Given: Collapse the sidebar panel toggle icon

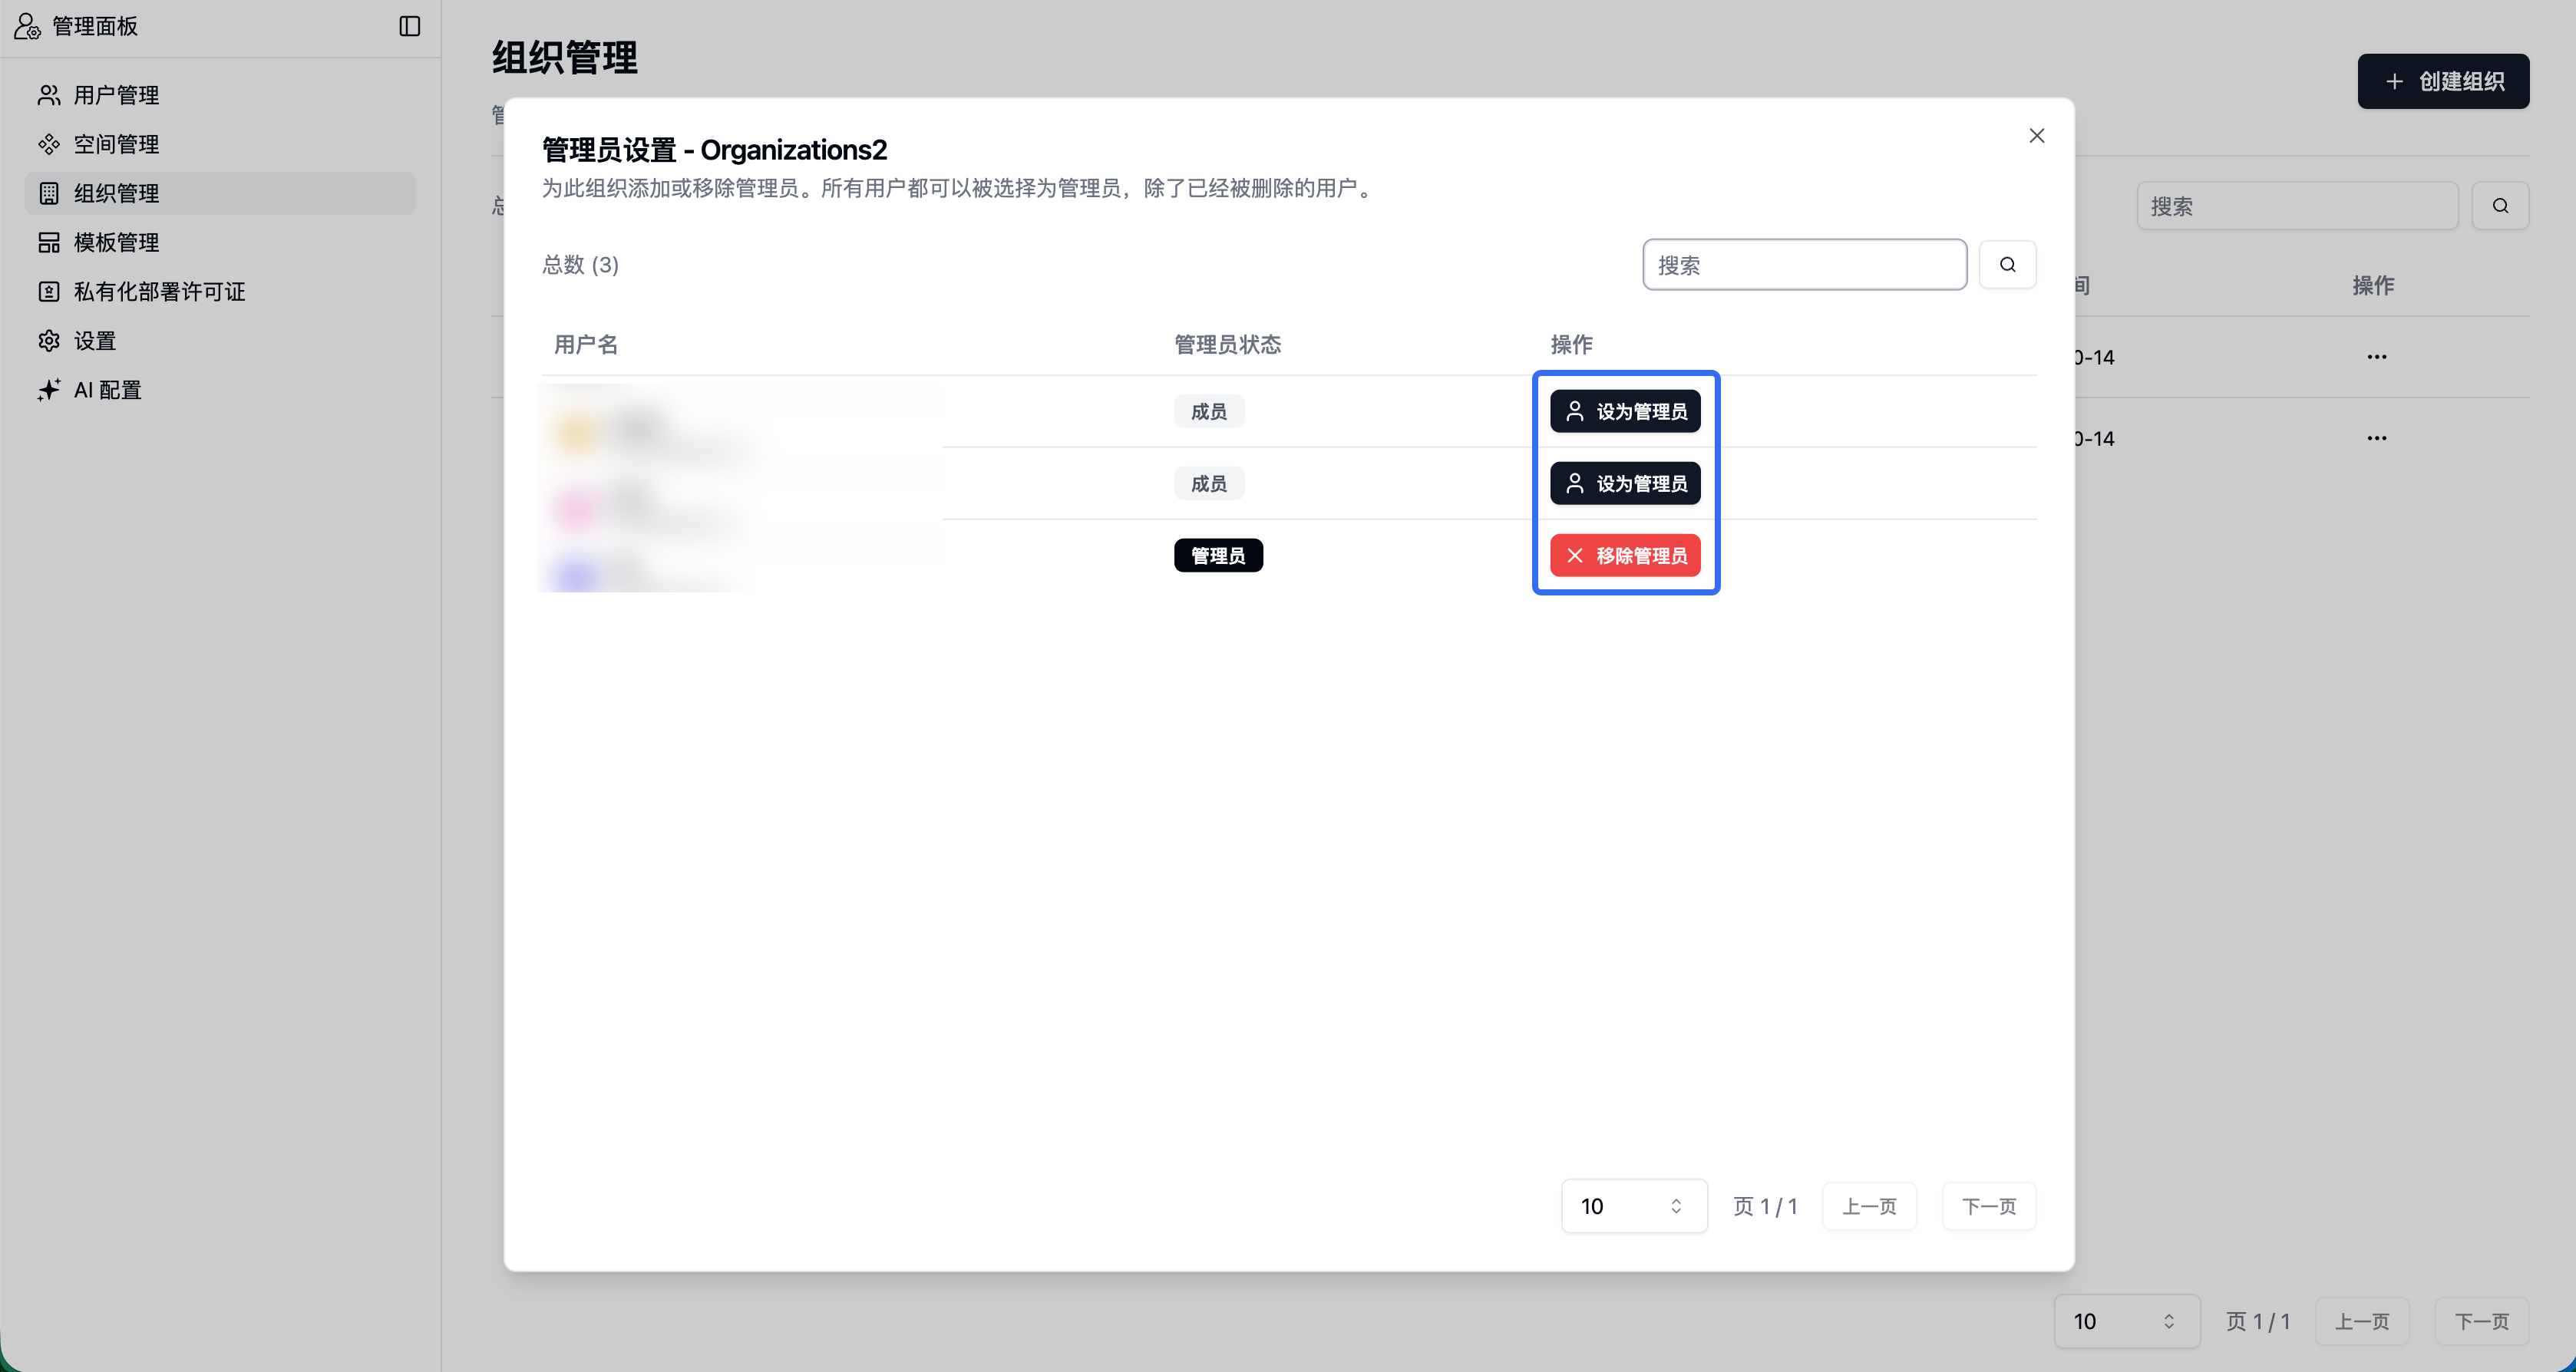Looking at the screenshot, I should tap(409, 26).
